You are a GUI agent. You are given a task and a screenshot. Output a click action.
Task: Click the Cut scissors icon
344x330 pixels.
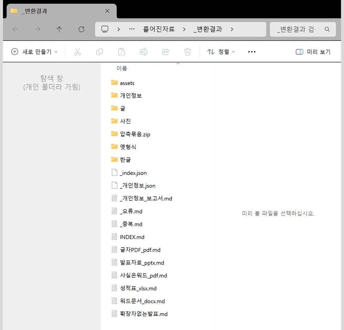pos(77,52)
